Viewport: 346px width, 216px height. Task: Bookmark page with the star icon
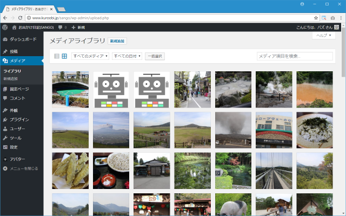click(x=315, y=18)
